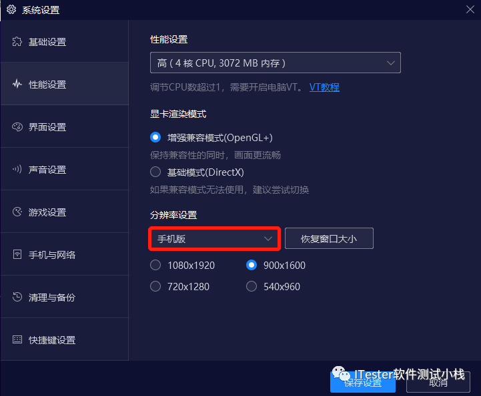481x396 pixels.
Task: Expand the 手机版 resolution type dropdown
Action: 214,239
